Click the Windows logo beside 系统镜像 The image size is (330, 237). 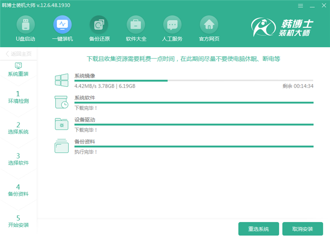[61, 80]
